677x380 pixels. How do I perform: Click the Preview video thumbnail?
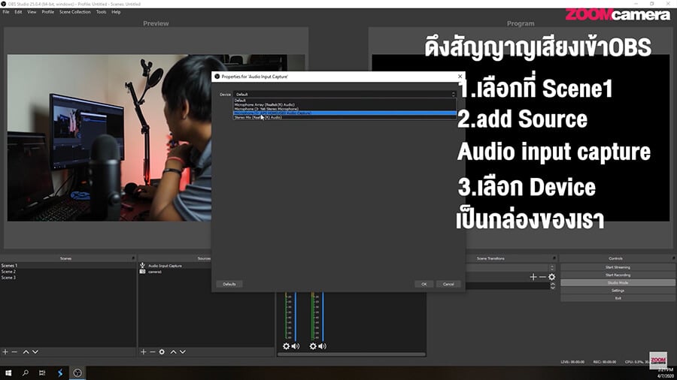[109, 138]
